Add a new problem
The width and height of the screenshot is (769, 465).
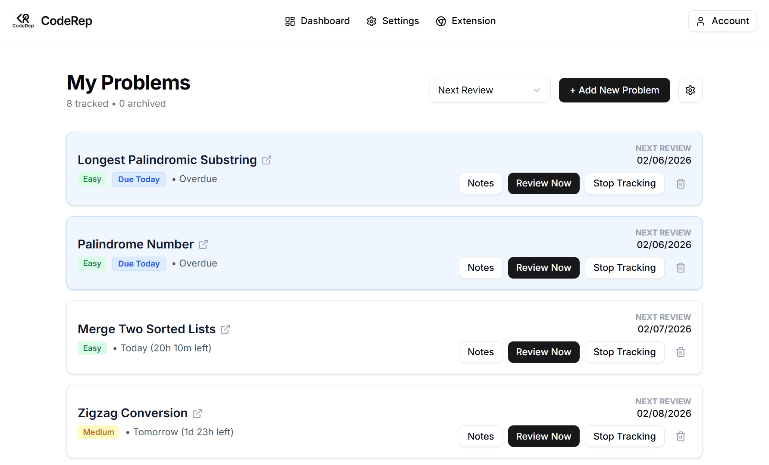coord(614,90)
